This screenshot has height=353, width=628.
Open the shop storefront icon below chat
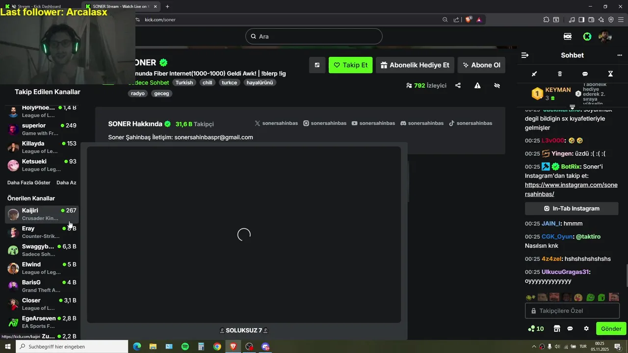(x=557, y=328)
